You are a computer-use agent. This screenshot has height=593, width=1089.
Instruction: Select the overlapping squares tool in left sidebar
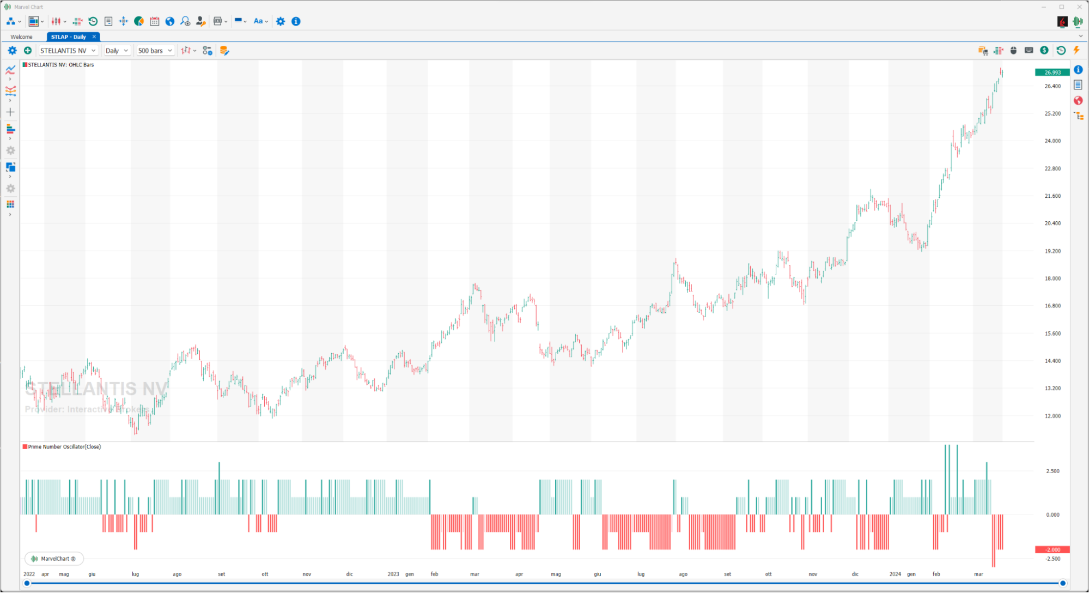(x=10, y=167)
